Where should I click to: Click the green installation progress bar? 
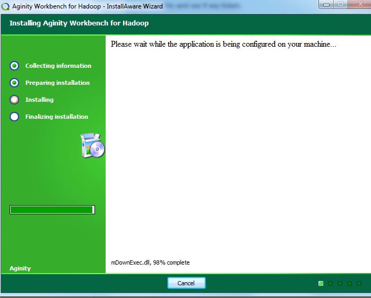tap(53, 209)
